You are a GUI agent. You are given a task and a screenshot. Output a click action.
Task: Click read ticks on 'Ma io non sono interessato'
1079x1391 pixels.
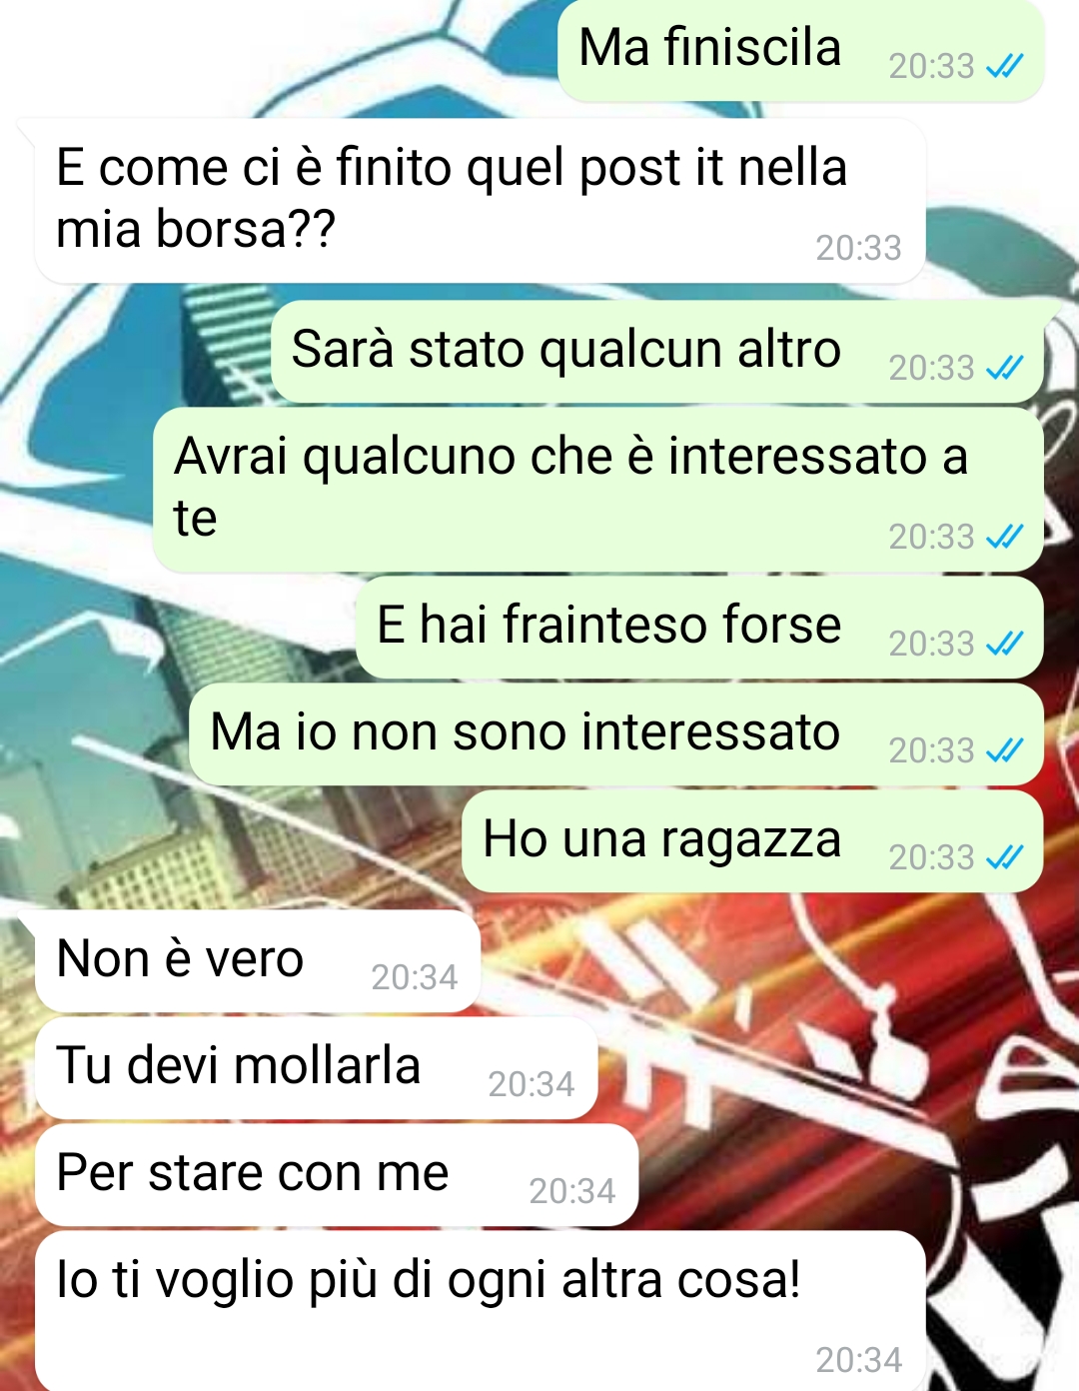click(x=1004, y=751)
